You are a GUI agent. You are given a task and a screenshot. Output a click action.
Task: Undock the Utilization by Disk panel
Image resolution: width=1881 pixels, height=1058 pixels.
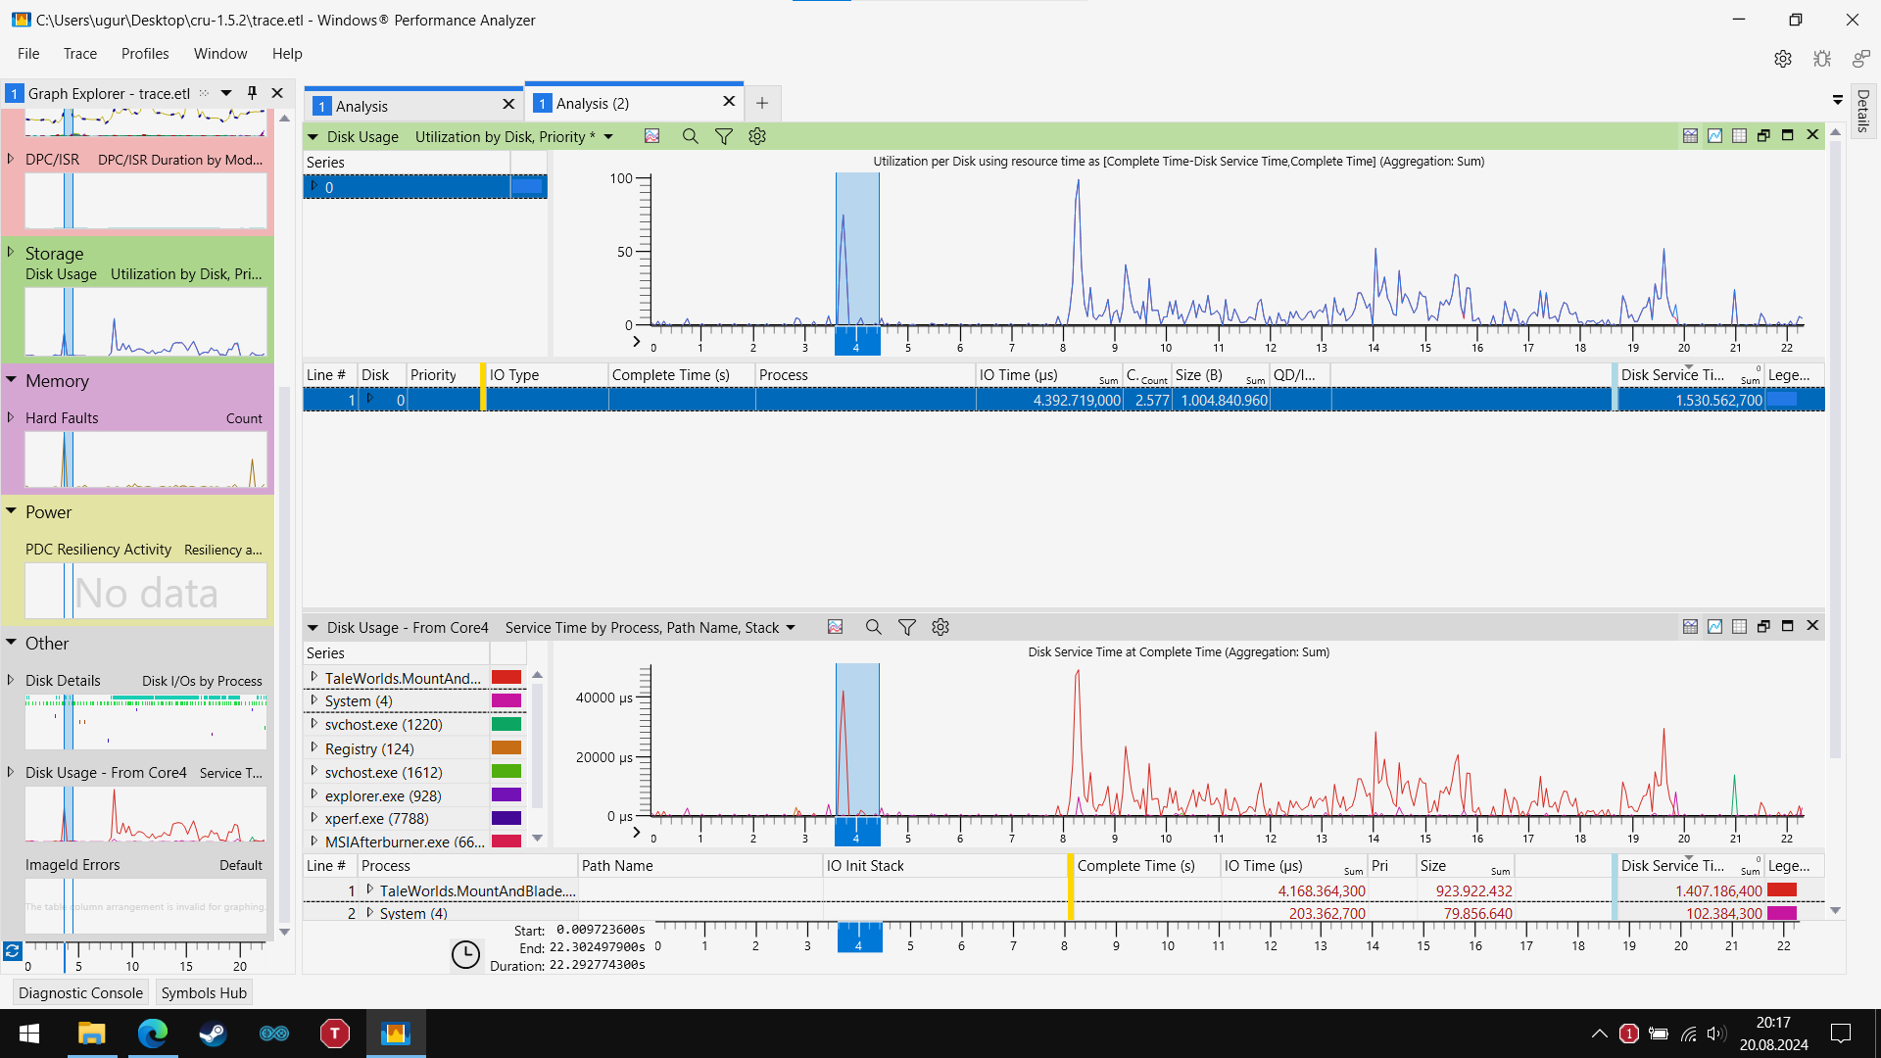(1763, 136)
